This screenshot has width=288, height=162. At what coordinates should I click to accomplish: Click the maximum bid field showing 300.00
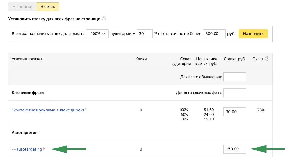[214, 34]
